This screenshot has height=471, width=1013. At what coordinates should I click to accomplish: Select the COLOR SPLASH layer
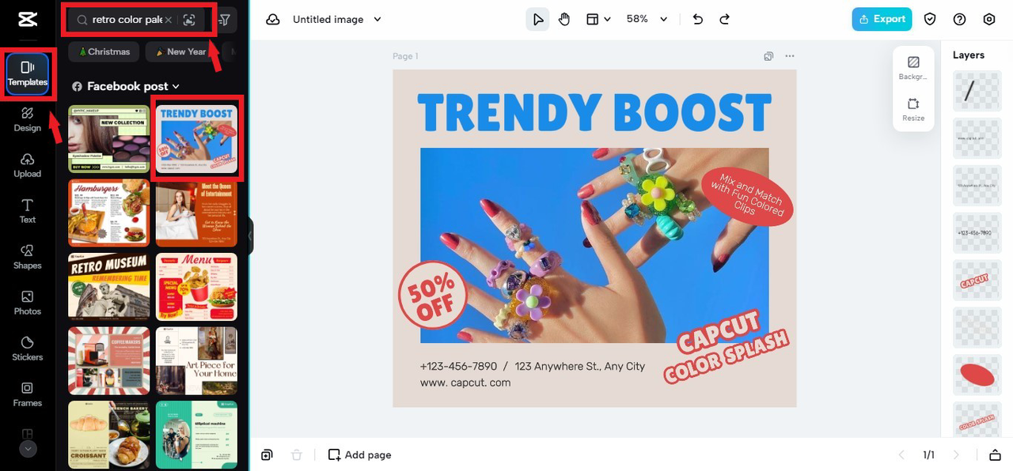(x=977, y=420)
